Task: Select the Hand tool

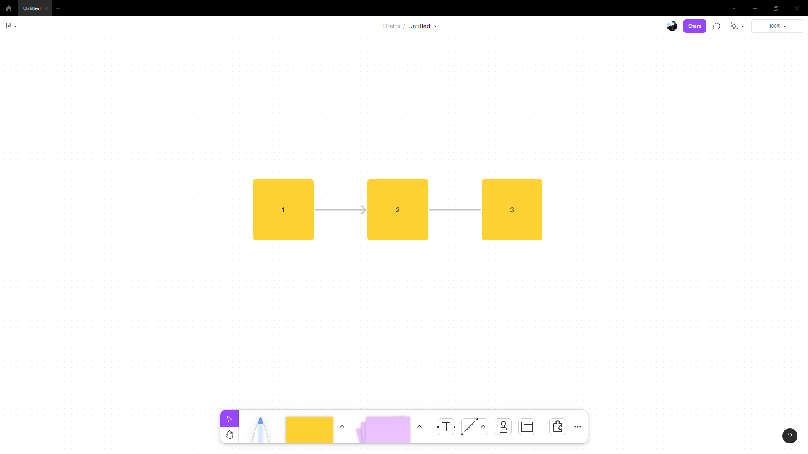Action: tap(229, 435)
